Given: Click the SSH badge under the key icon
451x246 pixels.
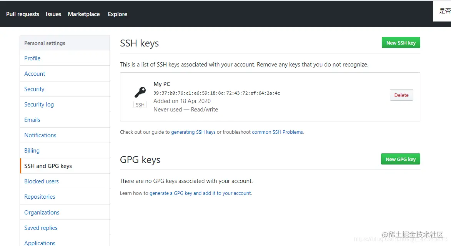Looking at the screenshot, I should point(140,105).
